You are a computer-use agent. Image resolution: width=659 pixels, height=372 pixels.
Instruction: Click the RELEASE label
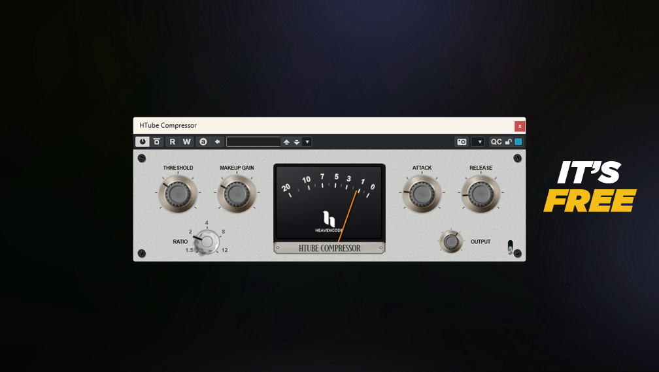coord(481,168)
